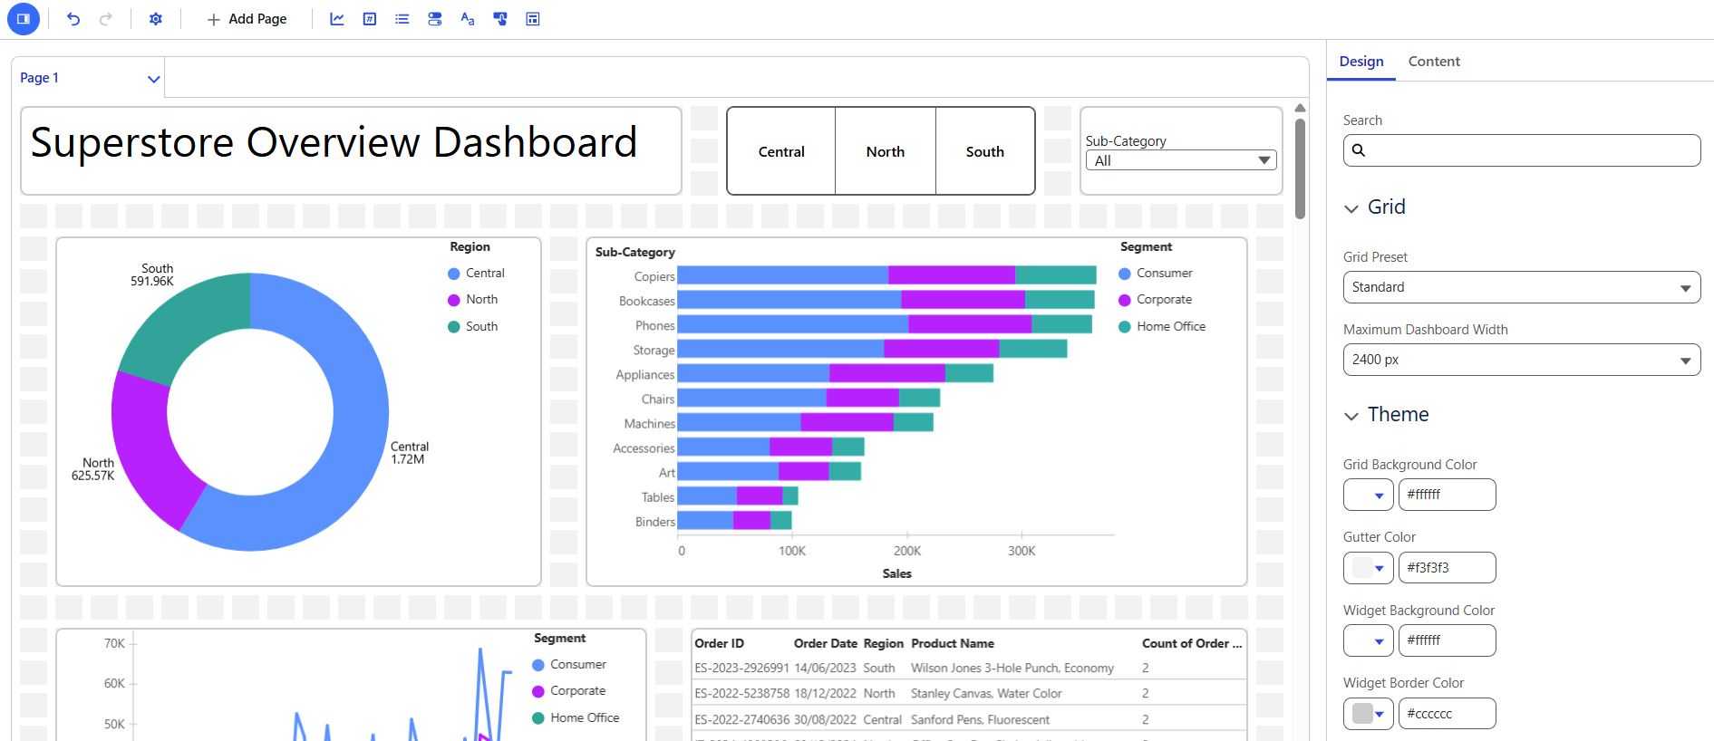Edit Widget Border Color hex #cccccc

(1448, 714)
